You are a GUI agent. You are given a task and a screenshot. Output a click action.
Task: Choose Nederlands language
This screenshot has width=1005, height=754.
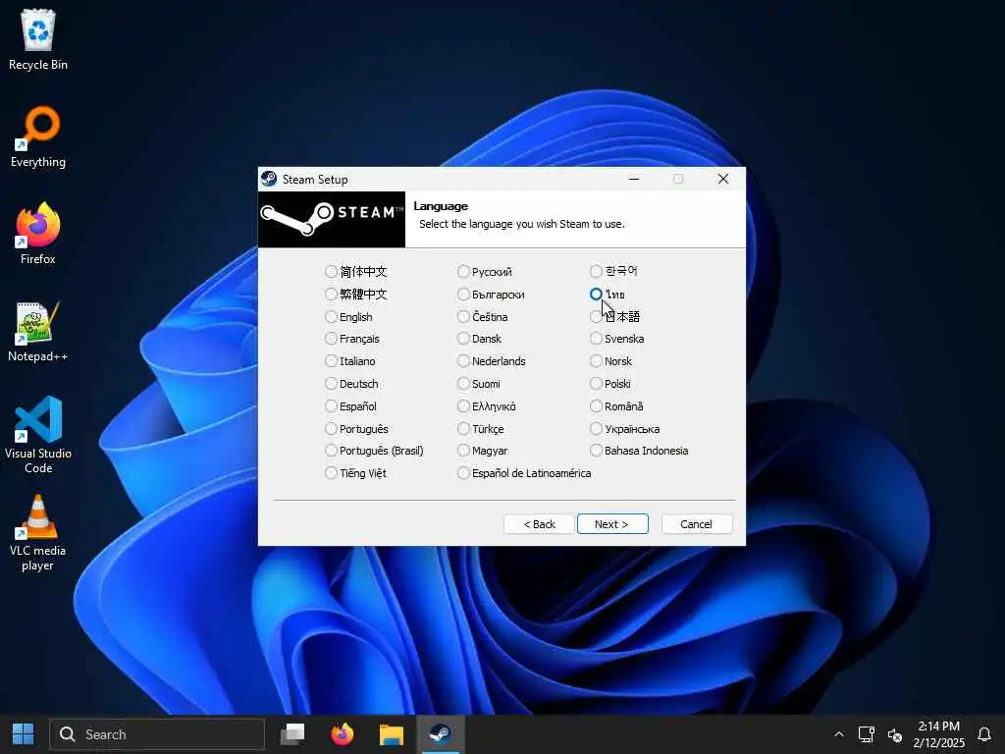(463, 361)
